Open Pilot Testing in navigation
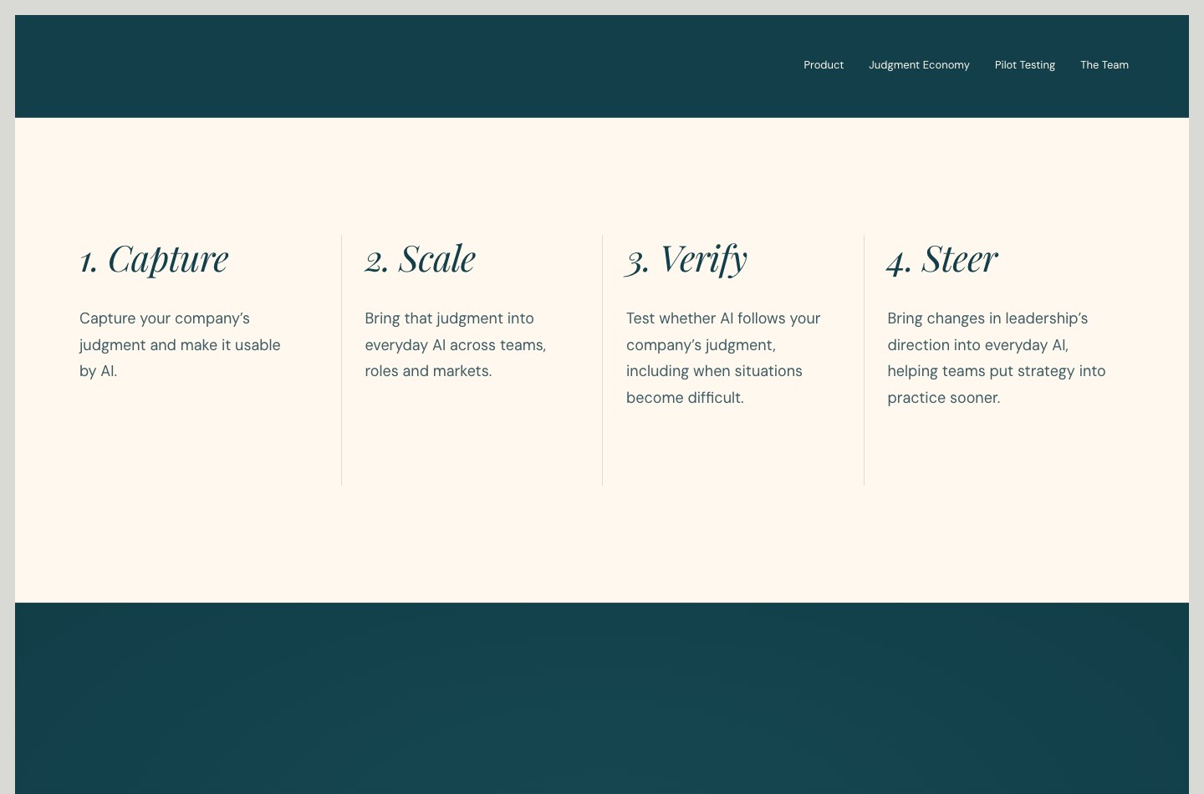This screenshot has width=1204, height=794. pyautogui.click(x=1025, y=65)
